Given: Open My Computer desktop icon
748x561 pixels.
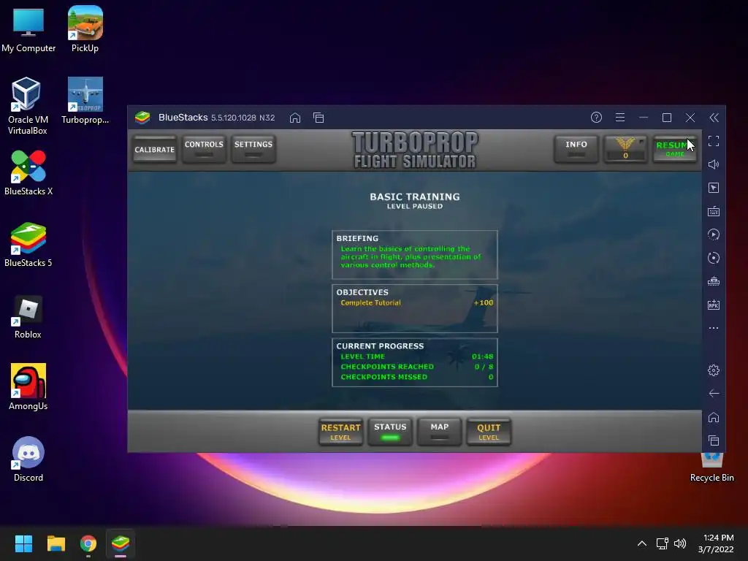Looking at the screenshot, I should pyautogui.click(x=28, y=29).
